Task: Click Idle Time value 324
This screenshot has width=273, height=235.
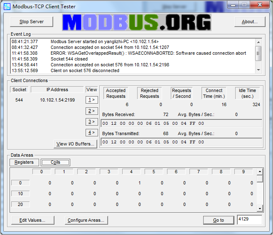Action: click(x=256, y=104)
